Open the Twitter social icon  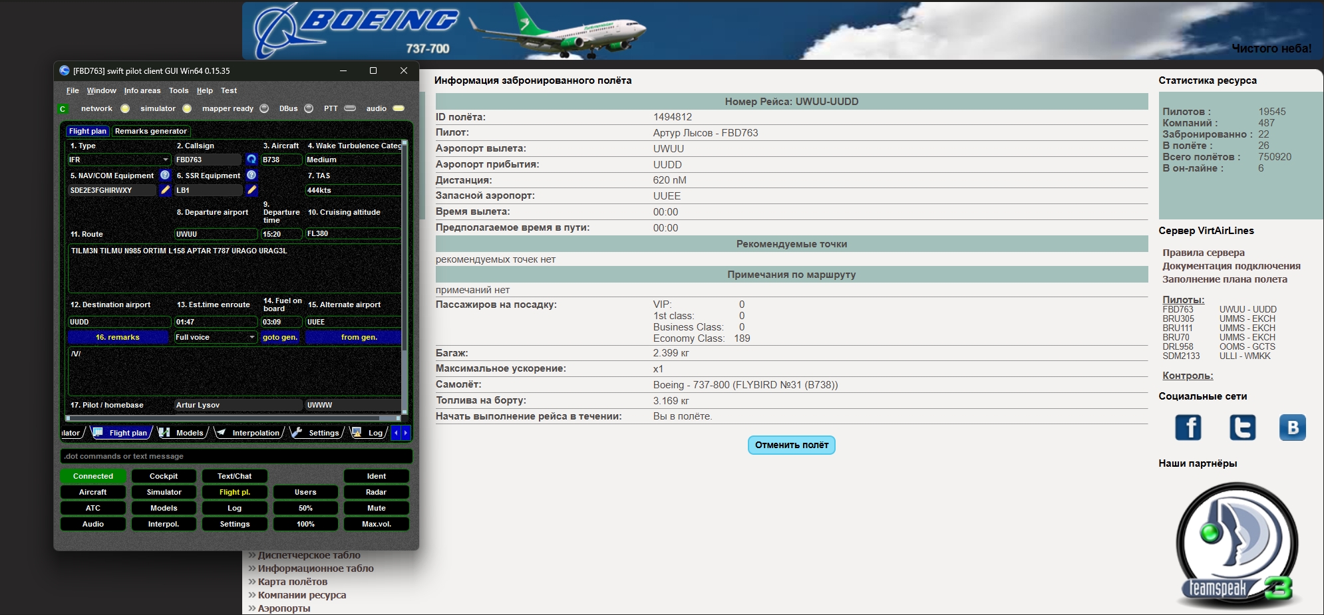coord(1242,427)
